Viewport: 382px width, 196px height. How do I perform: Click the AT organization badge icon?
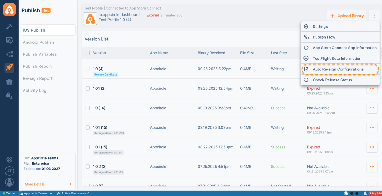9,171
